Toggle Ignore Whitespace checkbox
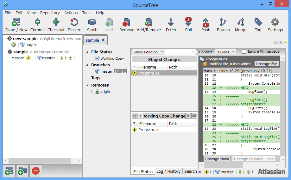This screenshot has width=291, height=180. coord(244,51)
